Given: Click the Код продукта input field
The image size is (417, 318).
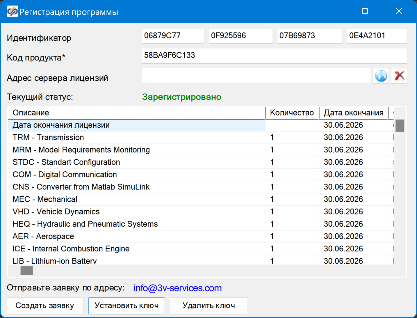Looking at the screenshot, I should (274, 56).
